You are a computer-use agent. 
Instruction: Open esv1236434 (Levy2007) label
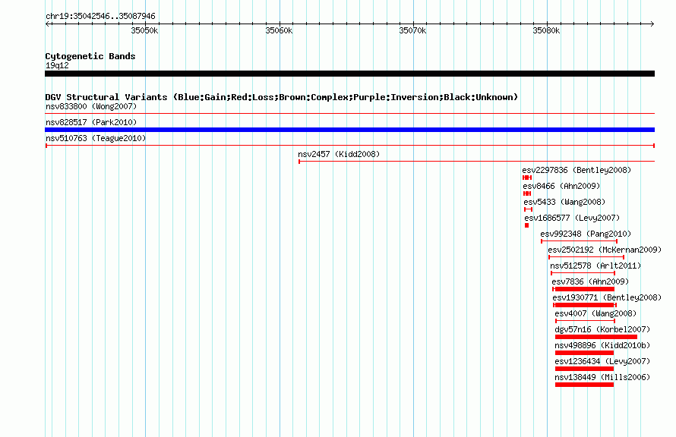(602, 361)
